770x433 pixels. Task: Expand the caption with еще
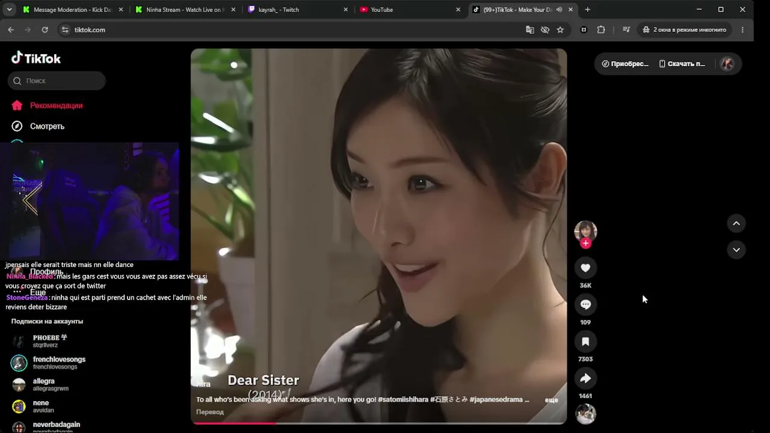pos(551,400)
